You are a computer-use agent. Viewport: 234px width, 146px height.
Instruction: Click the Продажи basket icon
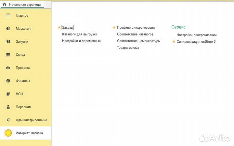[x=8, y=67]
